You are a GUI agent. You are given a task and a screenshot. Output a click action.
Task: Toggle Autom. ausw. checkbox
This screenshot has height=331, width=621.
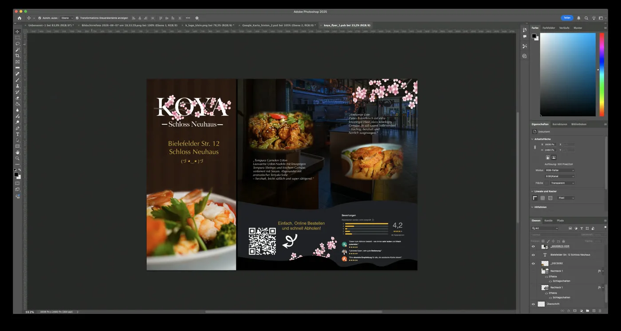click(39, 18)
